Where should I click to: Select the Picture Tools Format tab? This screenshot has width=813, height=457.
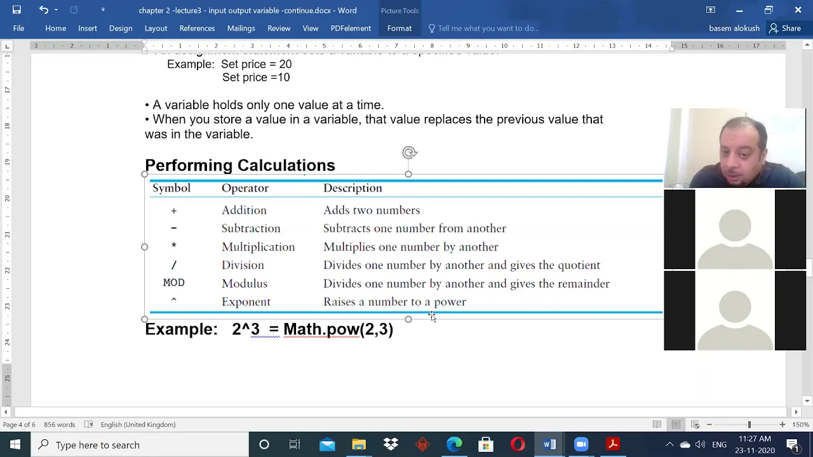pos(400,28)
